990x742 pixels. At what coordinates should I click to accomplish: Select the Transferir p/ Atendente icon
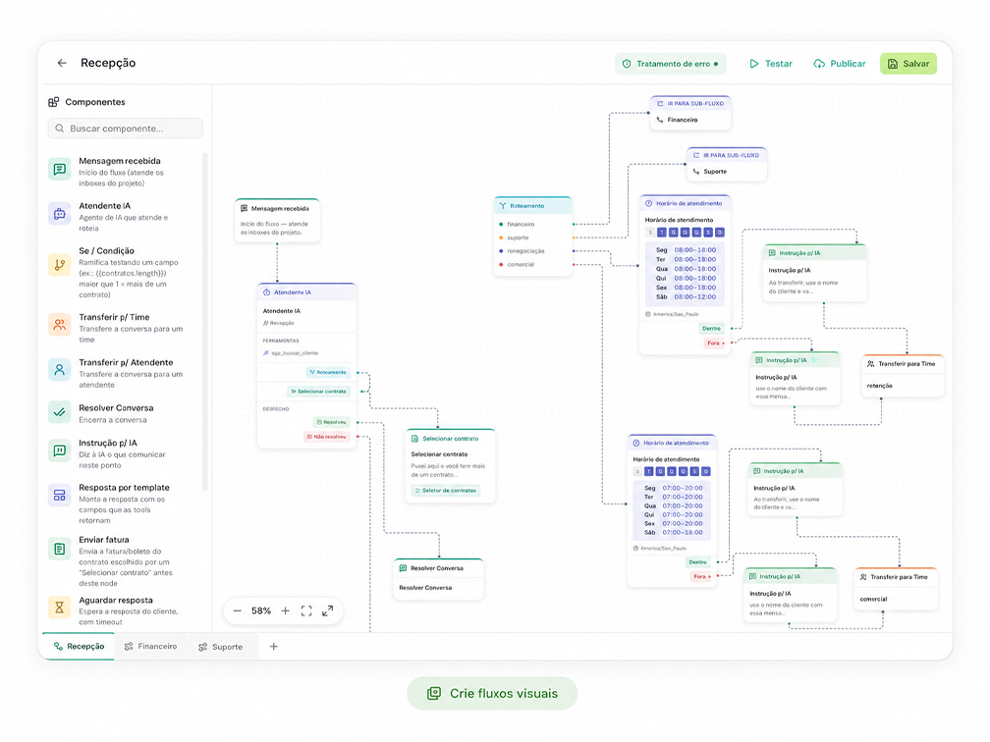tap(59, 370)
